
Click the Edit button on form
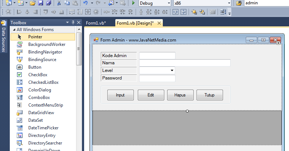click(x=151, y=95)
